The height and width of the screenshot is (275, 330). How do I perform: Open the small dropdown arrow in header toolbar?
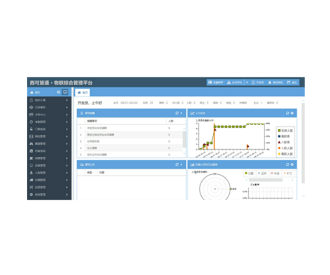coord(247,82)
